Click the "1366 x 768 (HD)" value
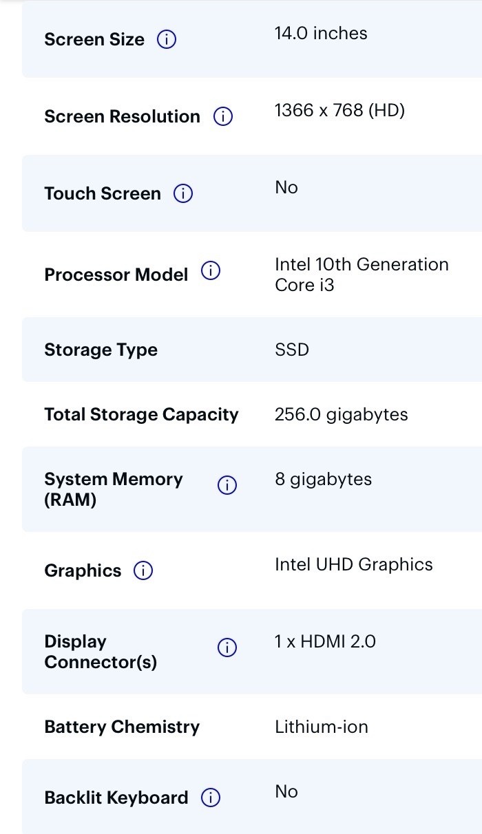This screenshot has height=834, width=482. tap(339, 111)
